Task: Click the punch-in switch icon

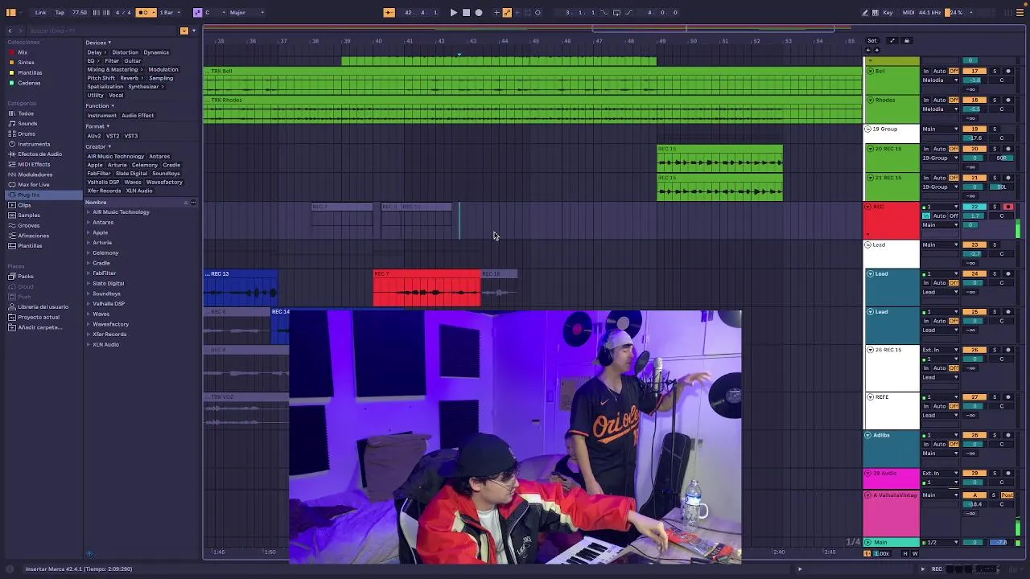Action: point(604,12)
